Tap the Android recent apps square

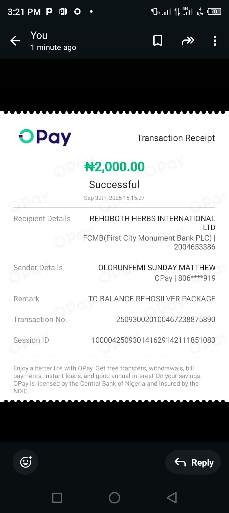[x=57, y=498]
